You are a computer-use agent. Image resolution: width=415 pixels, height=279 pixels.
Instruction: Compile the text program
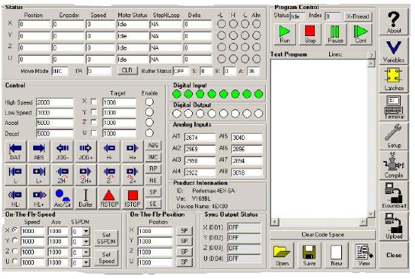click(394, 165)
